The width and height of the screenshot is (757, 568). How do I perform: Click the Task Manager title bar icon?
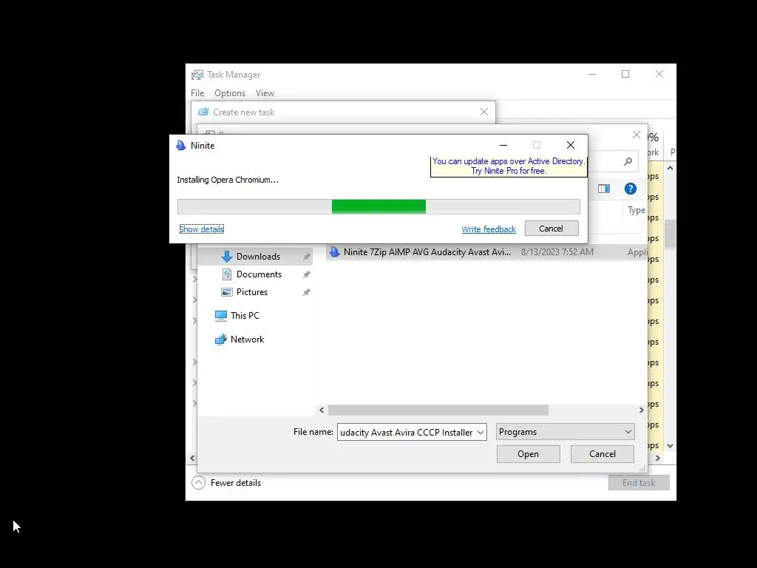(197, 75)
